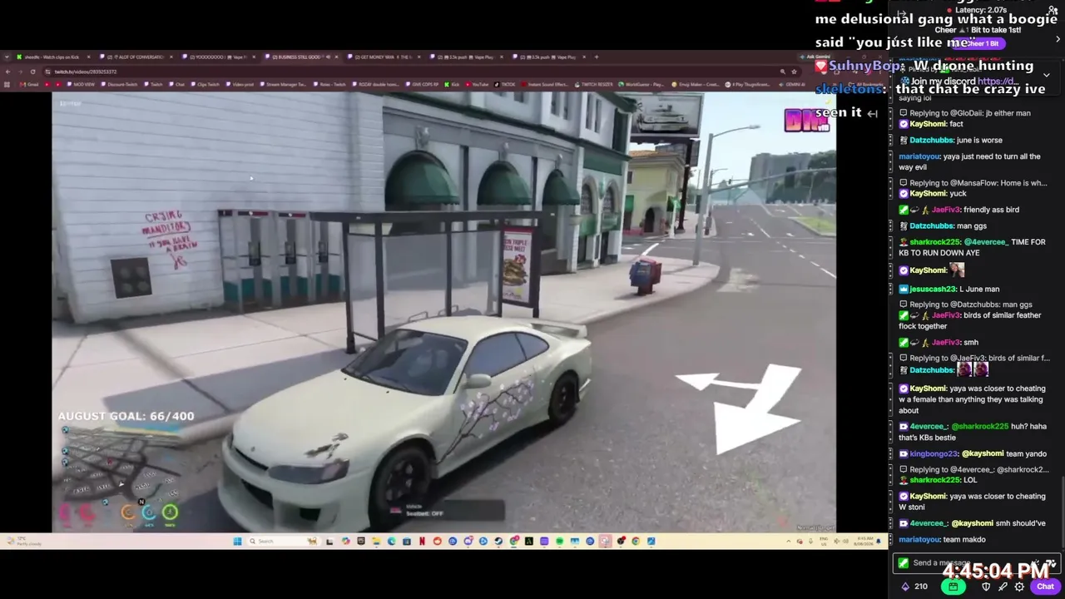
Task: Open chat settings gear icon
Action: [1019, 587]
